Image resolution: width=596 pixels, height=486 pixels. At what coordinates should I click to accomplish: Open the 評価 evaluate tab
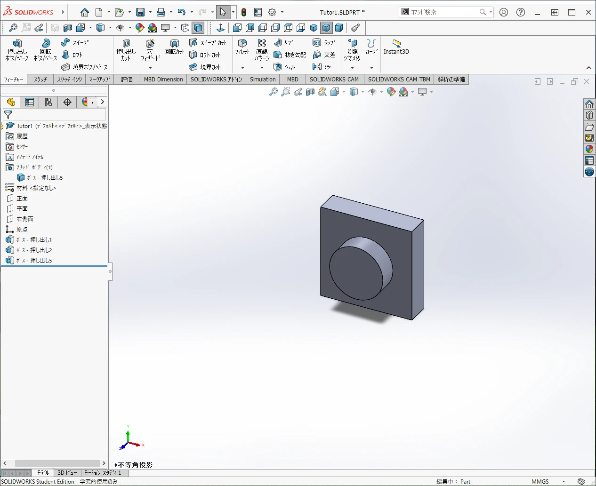point(127,80)
